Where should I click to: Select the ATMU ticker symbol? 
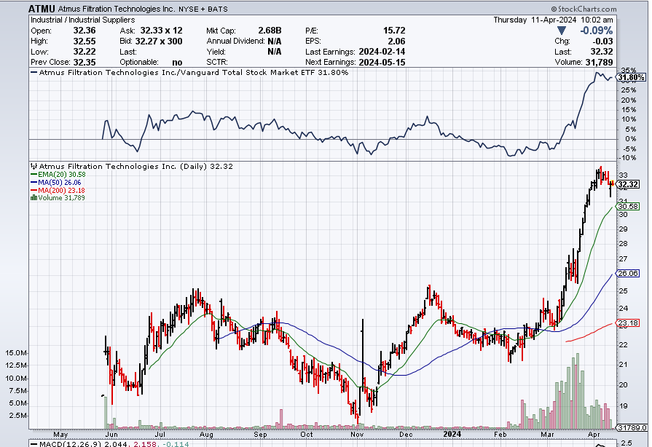click(42, 9)
